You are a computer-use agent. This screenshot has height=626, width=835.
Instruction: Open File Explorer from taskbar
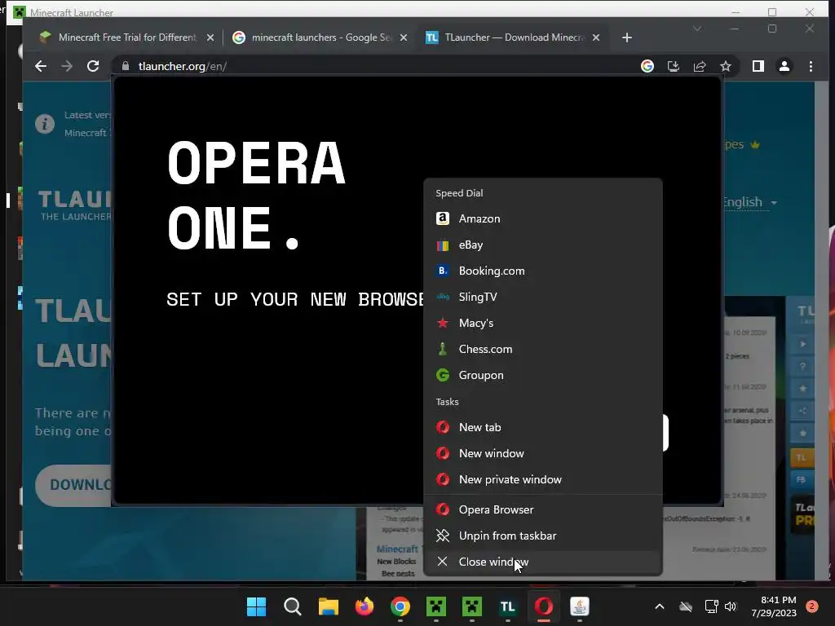click(329, 606)
